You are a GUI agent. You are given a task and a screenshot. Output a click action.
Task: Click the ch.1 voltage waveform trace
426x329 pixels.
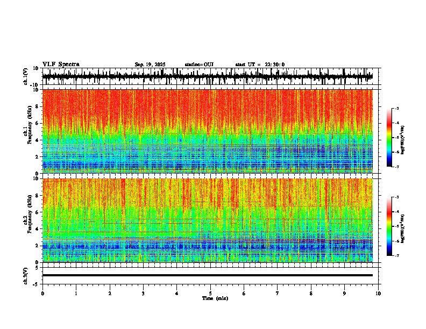(x=208, y=76)
